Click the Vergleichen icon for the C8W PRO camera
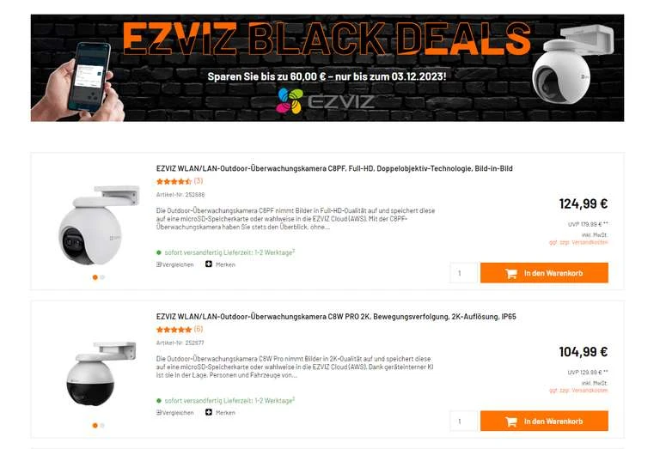 [x=159, y=412]
